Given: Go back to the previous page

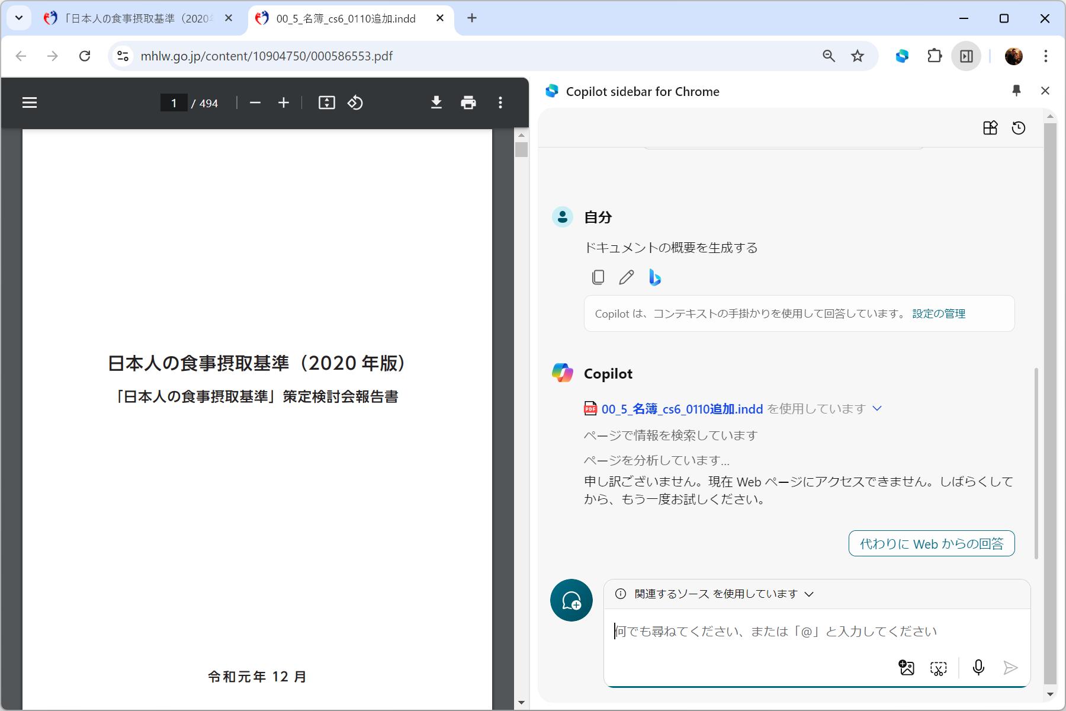Looking at the screenshot, I should tap(21, 56).
